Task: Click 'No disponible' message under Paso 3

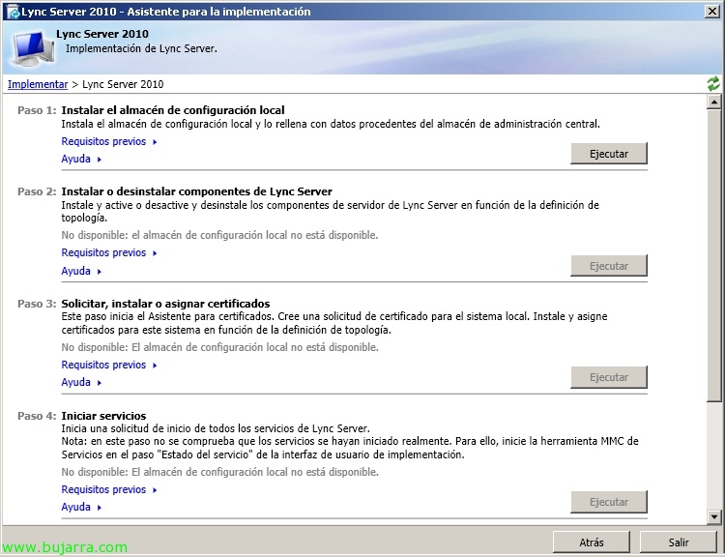Action: (x=219, y=347)
